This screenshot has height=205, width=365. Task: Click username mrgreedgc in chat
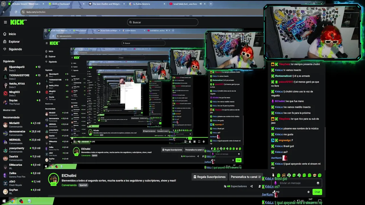coord(284,140)
